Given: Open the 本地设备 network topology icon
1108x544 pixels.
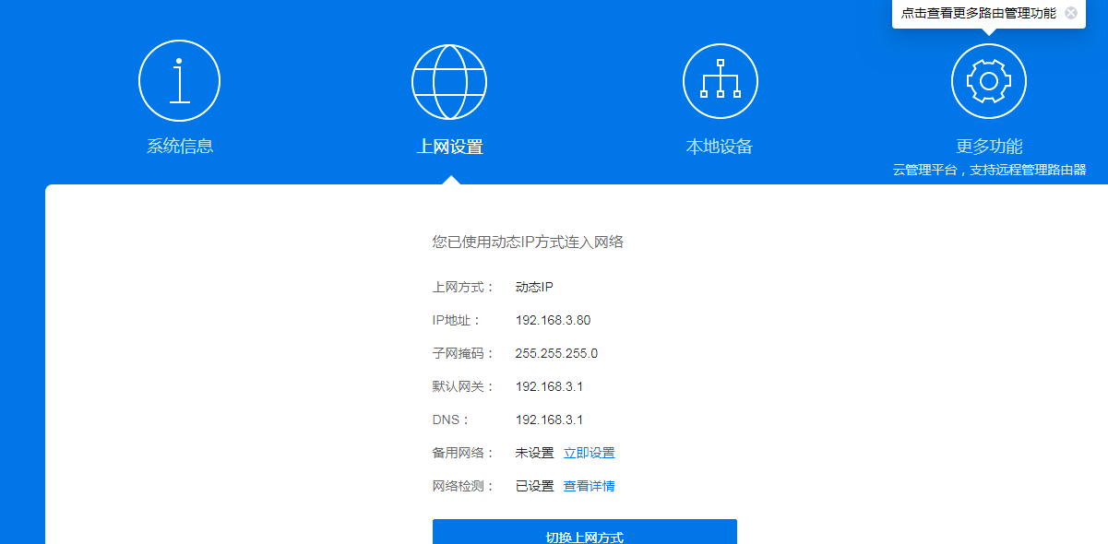Looking at the screenshot, I should (720, 80).
